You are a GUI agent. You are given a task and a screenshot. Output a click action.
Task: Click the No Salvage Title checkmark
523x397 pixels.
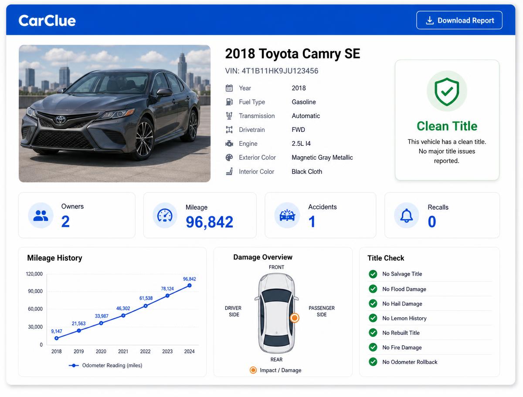pos(373,274)
